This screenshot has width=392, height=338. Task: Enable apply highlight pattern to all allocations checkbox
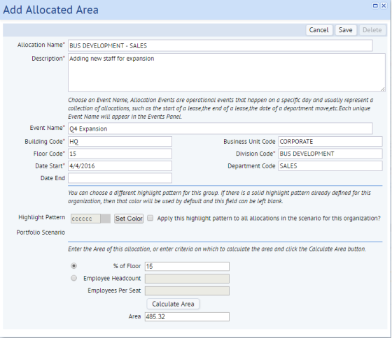pyautogui.click(x=150, y=218)
